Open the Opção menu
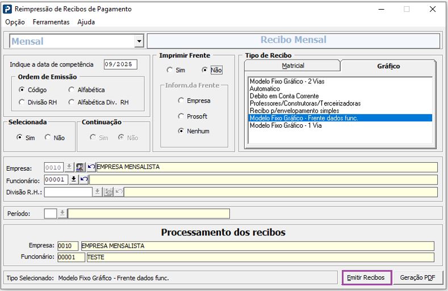The height and width of the screenshot is (291, 448). coord(15,22)
